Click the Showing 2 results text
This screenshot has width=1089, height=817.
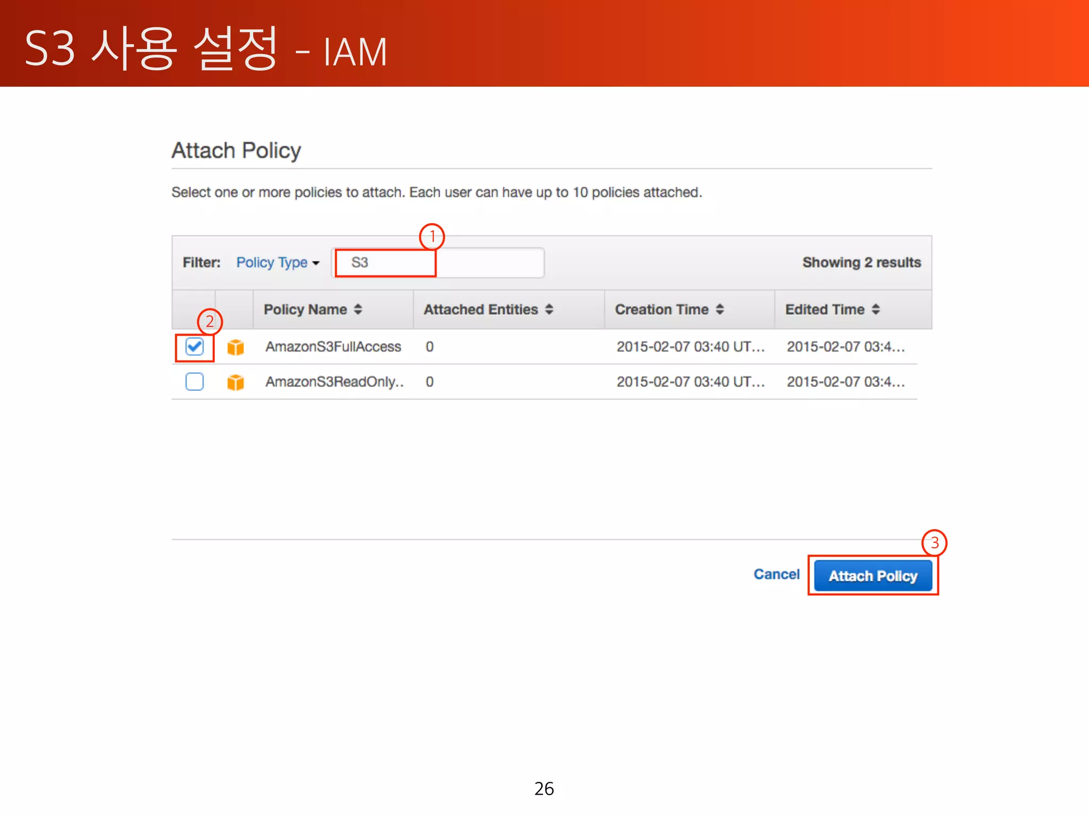861,262
